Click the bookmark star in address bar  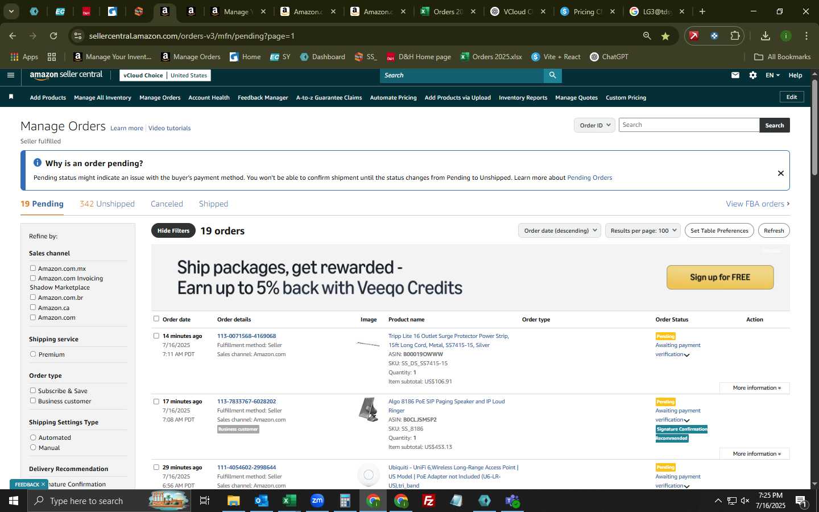(665, 36)
